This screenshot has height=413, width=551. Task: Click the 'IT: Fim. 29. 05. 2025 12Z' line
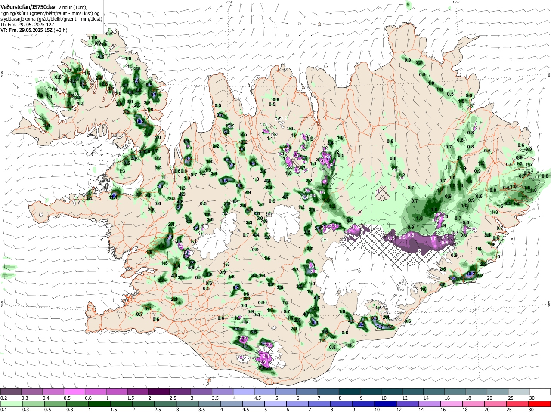pyautogui.click(x=27, y=25)
